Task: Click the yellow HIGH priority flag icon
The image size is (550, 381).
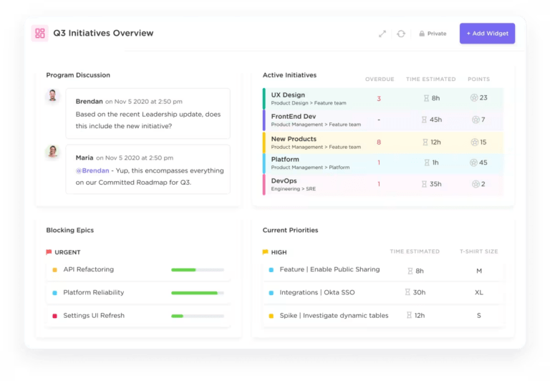Action: coord(265,252)
